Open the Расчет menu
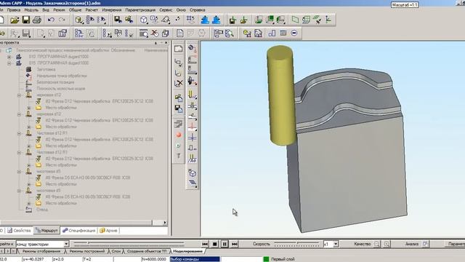Screen dimensions: 465x262 92,9
